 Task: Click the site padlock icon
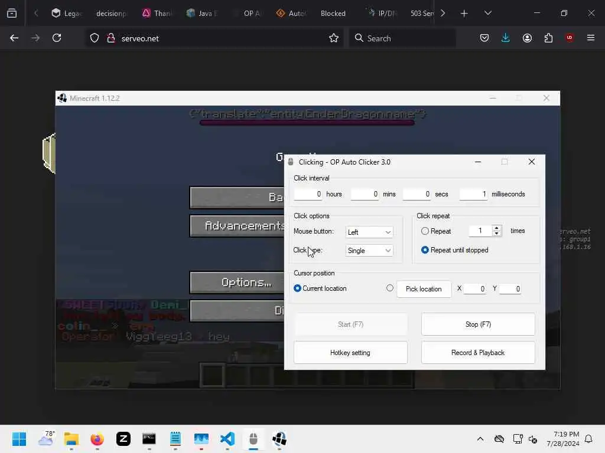(111, 38)
